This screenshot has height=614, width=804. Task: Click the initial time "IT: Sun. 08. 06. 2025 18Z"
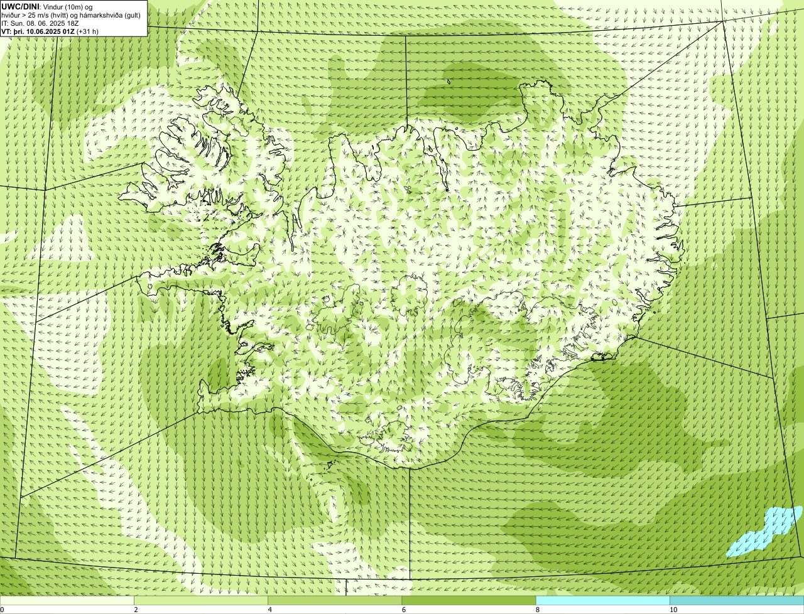click(x=40, y=23)
